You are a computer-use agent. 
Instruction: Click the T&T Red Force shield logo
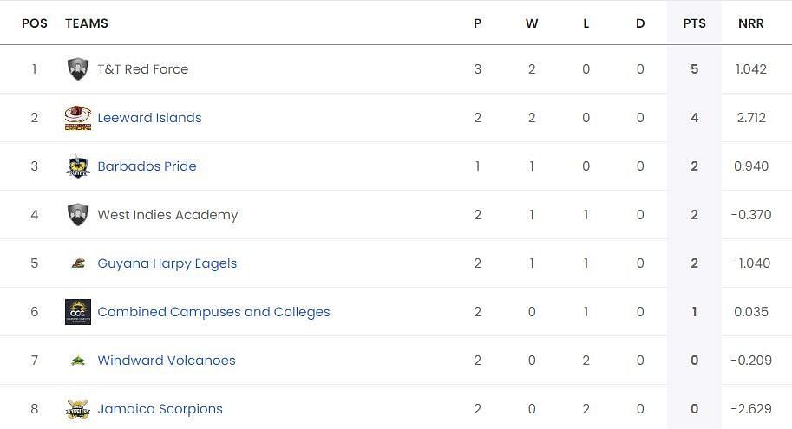coord(78,69)
